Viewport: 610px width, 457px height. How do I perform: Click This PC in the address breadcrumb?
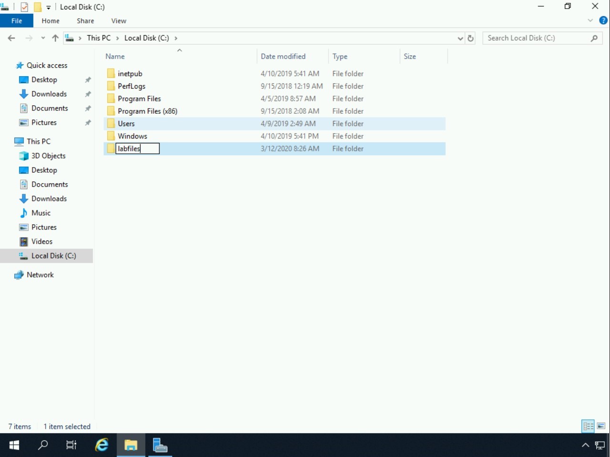click(99, 38)
